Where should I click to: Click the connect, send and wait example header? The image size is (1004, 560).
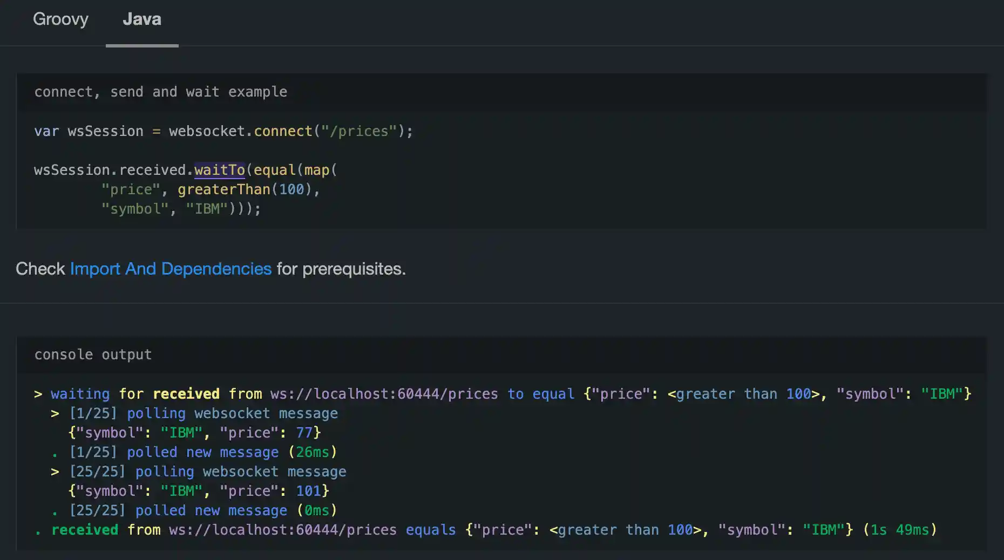coord(161,92)
